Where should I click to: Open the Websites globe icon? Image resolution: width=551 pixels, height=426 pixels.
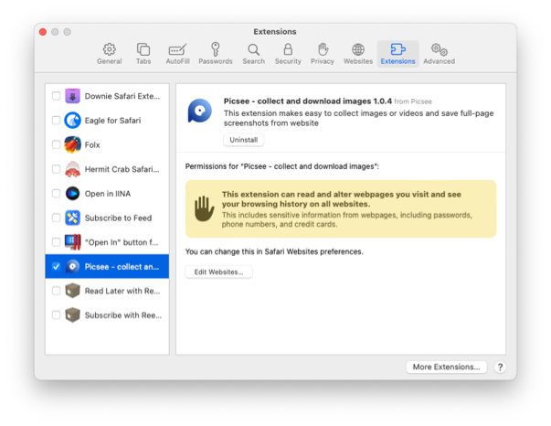(x=358, y=49)
